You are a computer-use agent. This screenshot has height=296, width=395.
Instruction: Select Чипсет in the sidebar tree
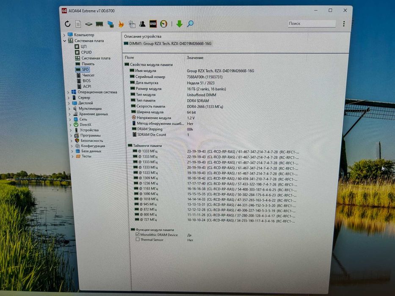coord(86,75)
